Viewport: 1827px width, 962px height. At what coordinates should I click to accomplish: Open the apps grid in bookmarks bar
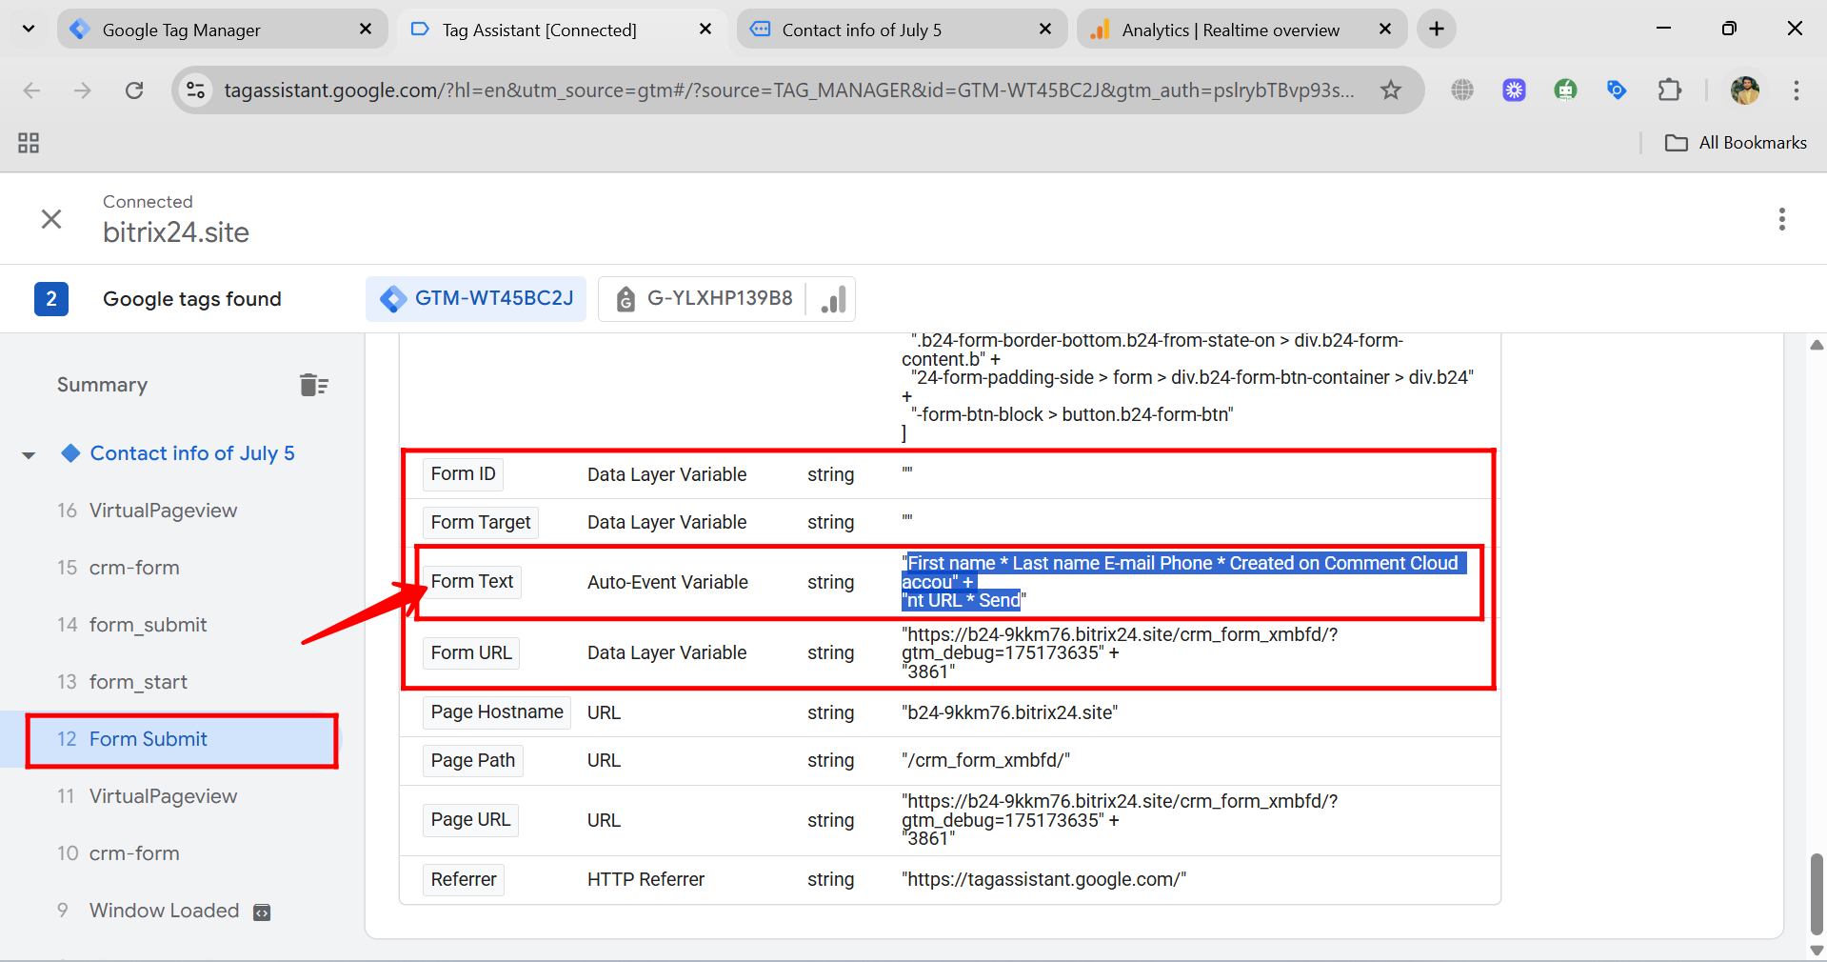[29, 143]
